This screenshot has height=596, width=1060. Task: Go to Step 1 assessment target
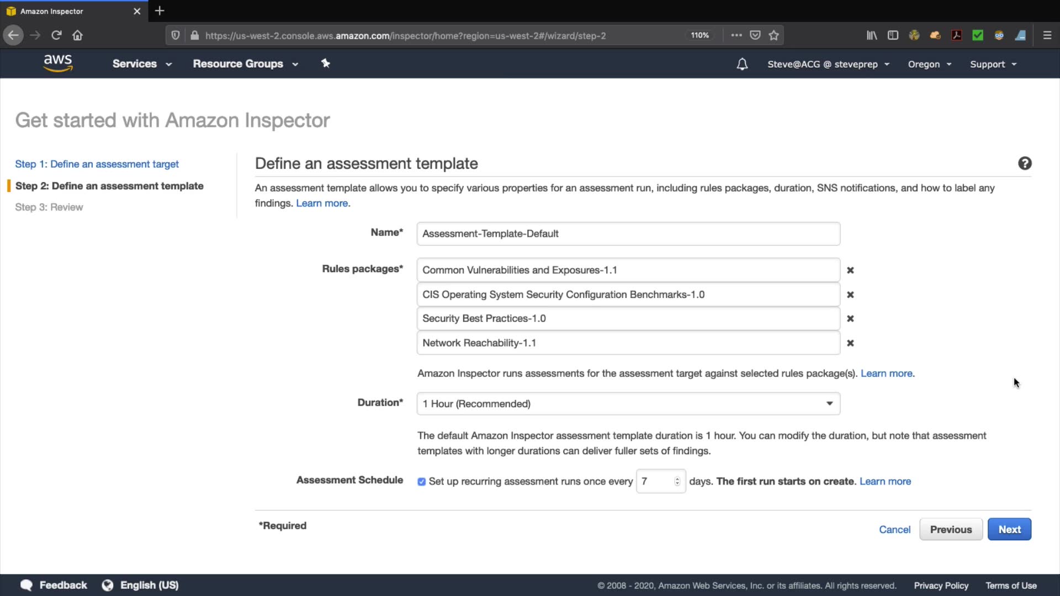(x=97, y=164)
